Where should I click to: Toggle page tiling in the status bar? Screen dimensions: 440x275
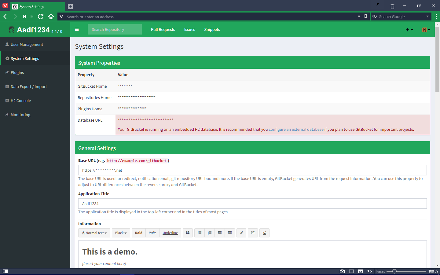pyautogui.click(x=351, y=271)
